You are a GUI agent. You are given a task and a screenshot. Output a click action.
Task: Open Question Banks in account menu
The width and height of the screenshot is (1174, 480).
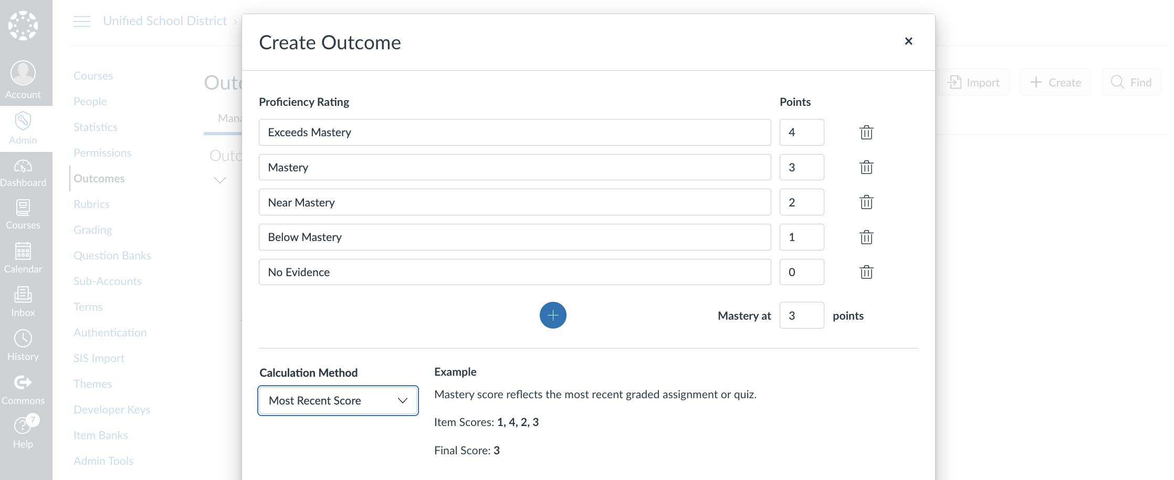112,256
